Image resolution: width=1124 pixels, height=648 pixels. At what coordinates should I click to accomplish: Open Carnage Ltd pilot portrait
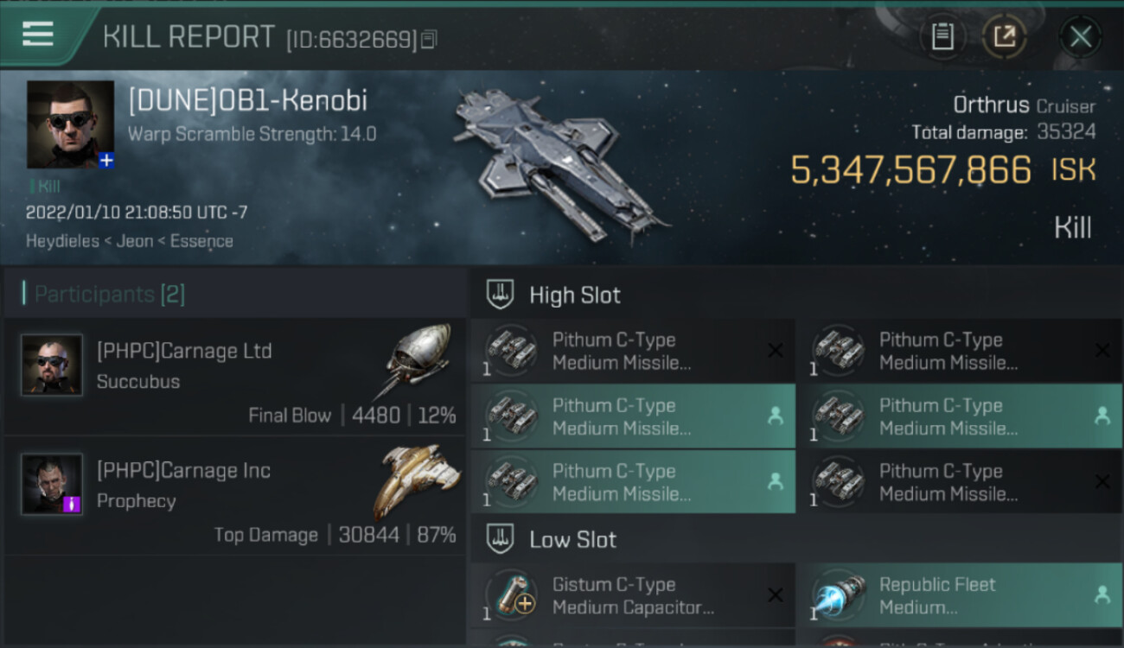(x=52, y=365)
